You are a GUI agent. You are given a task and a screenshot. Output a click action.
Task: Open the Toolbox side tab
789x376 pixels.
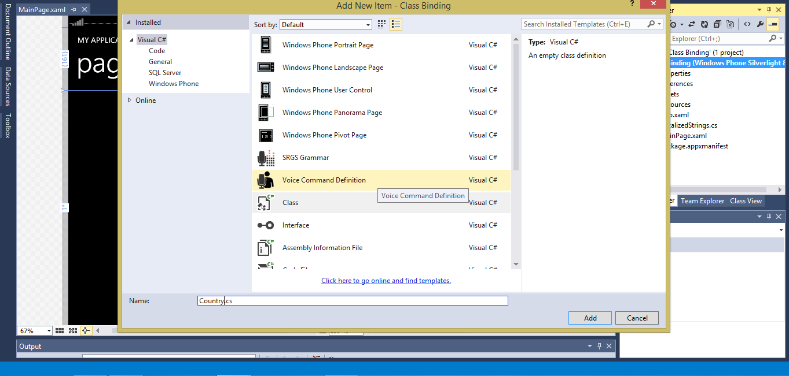click(8, 125)
